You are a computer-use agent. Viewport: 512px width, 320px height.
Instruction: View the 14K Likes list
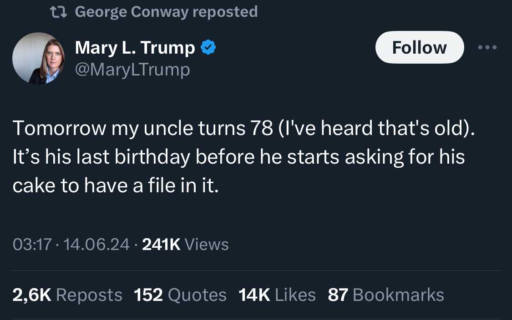click(x=277, y=295)
